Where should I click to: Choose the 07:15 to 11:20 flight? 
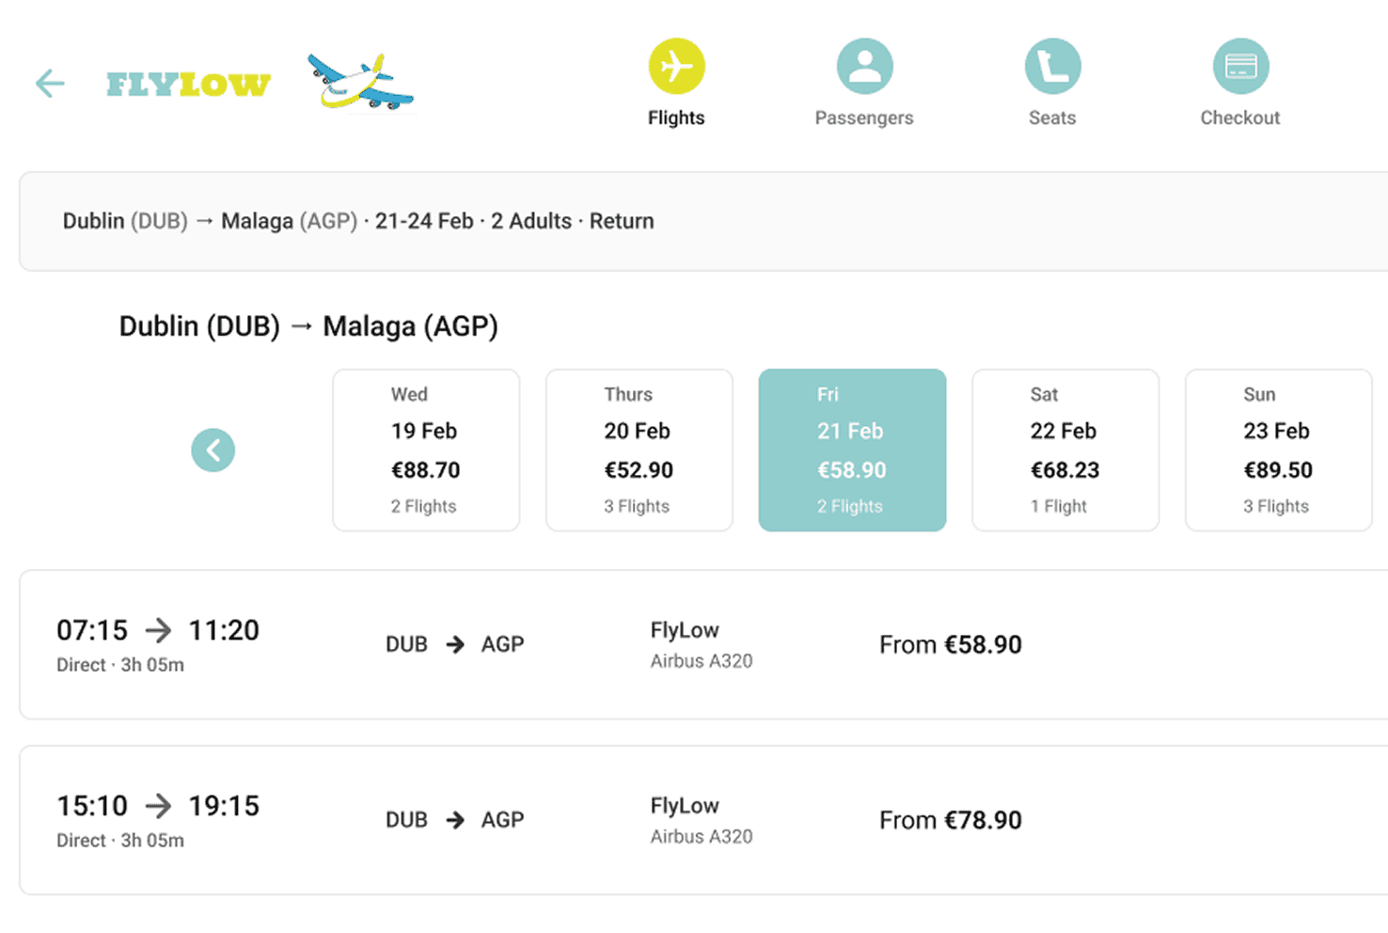tap(158, 644)
